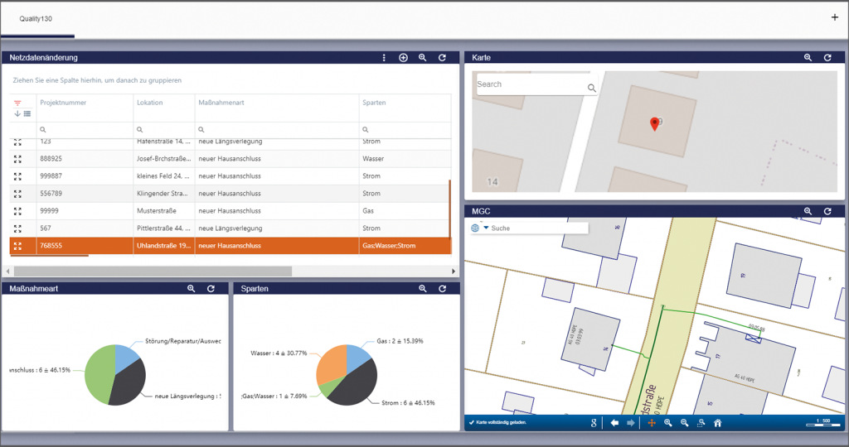Sort by the Projektnummer column header
Viewport: 849px width, 447px height.
63,103
